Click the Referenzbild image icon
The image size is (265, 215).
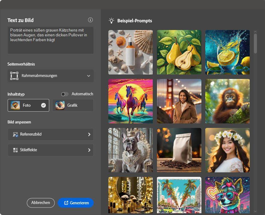point(15,135)
